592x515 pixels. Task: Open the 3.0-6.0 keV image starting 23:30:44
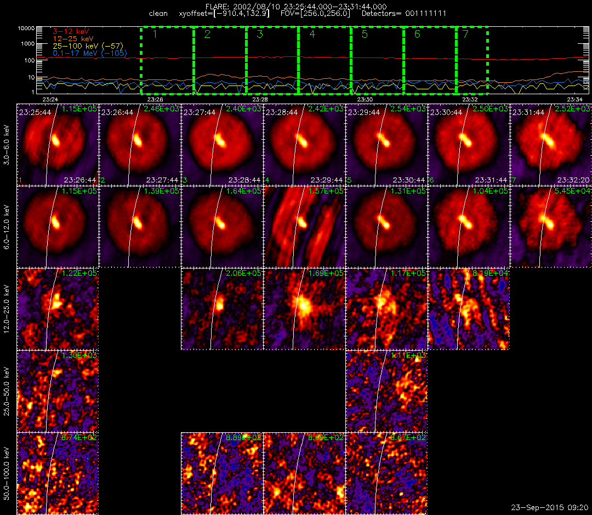[x=469, y=145]
